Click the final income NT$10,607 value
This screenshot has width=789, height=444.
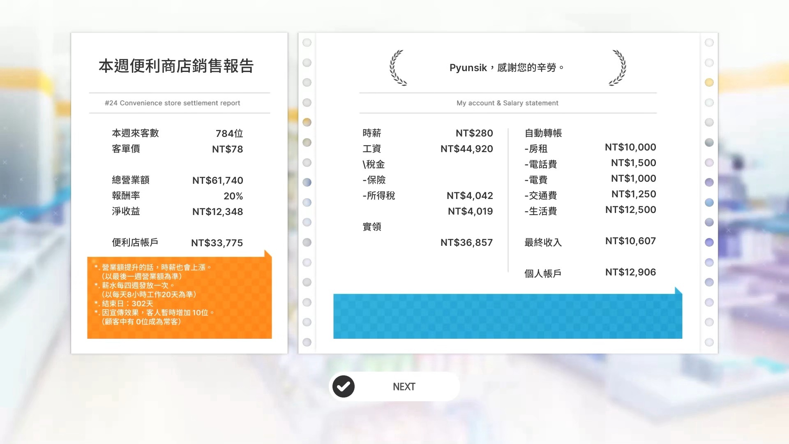pyautogui.click(x=630, y=241)
